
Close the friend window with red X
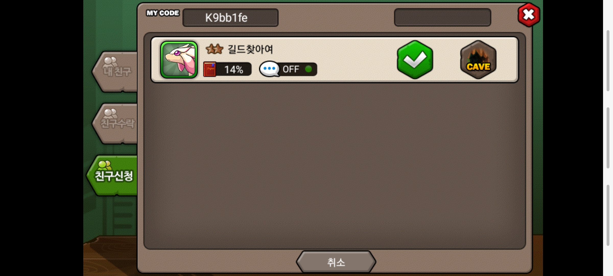528,15
